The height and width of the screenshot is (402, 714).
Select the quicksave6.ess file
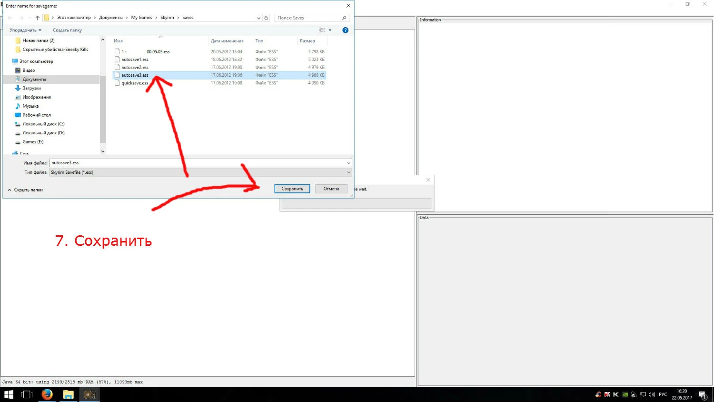(x=136, y=82)
